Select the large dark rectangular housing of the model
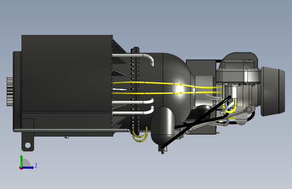Screen dimensions: 292x189 (67, 73)
